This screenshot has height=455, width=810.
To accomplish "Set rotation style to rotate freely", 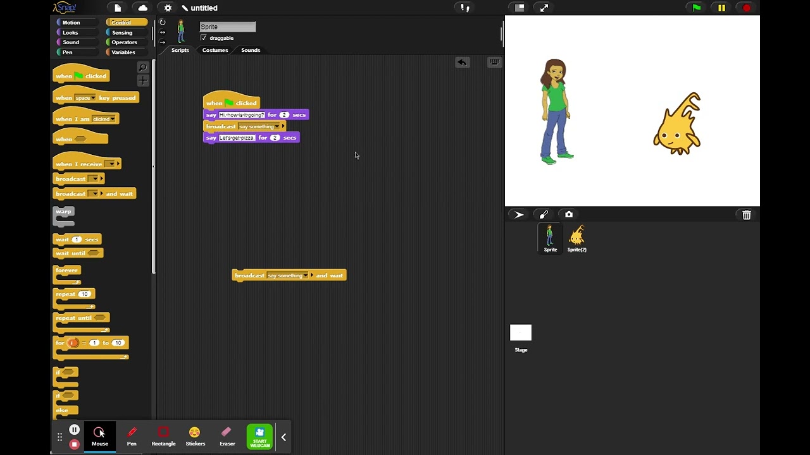I will (x=163, y=22).
